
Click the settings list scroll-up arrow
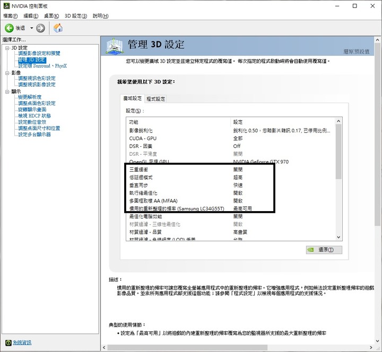338,121
